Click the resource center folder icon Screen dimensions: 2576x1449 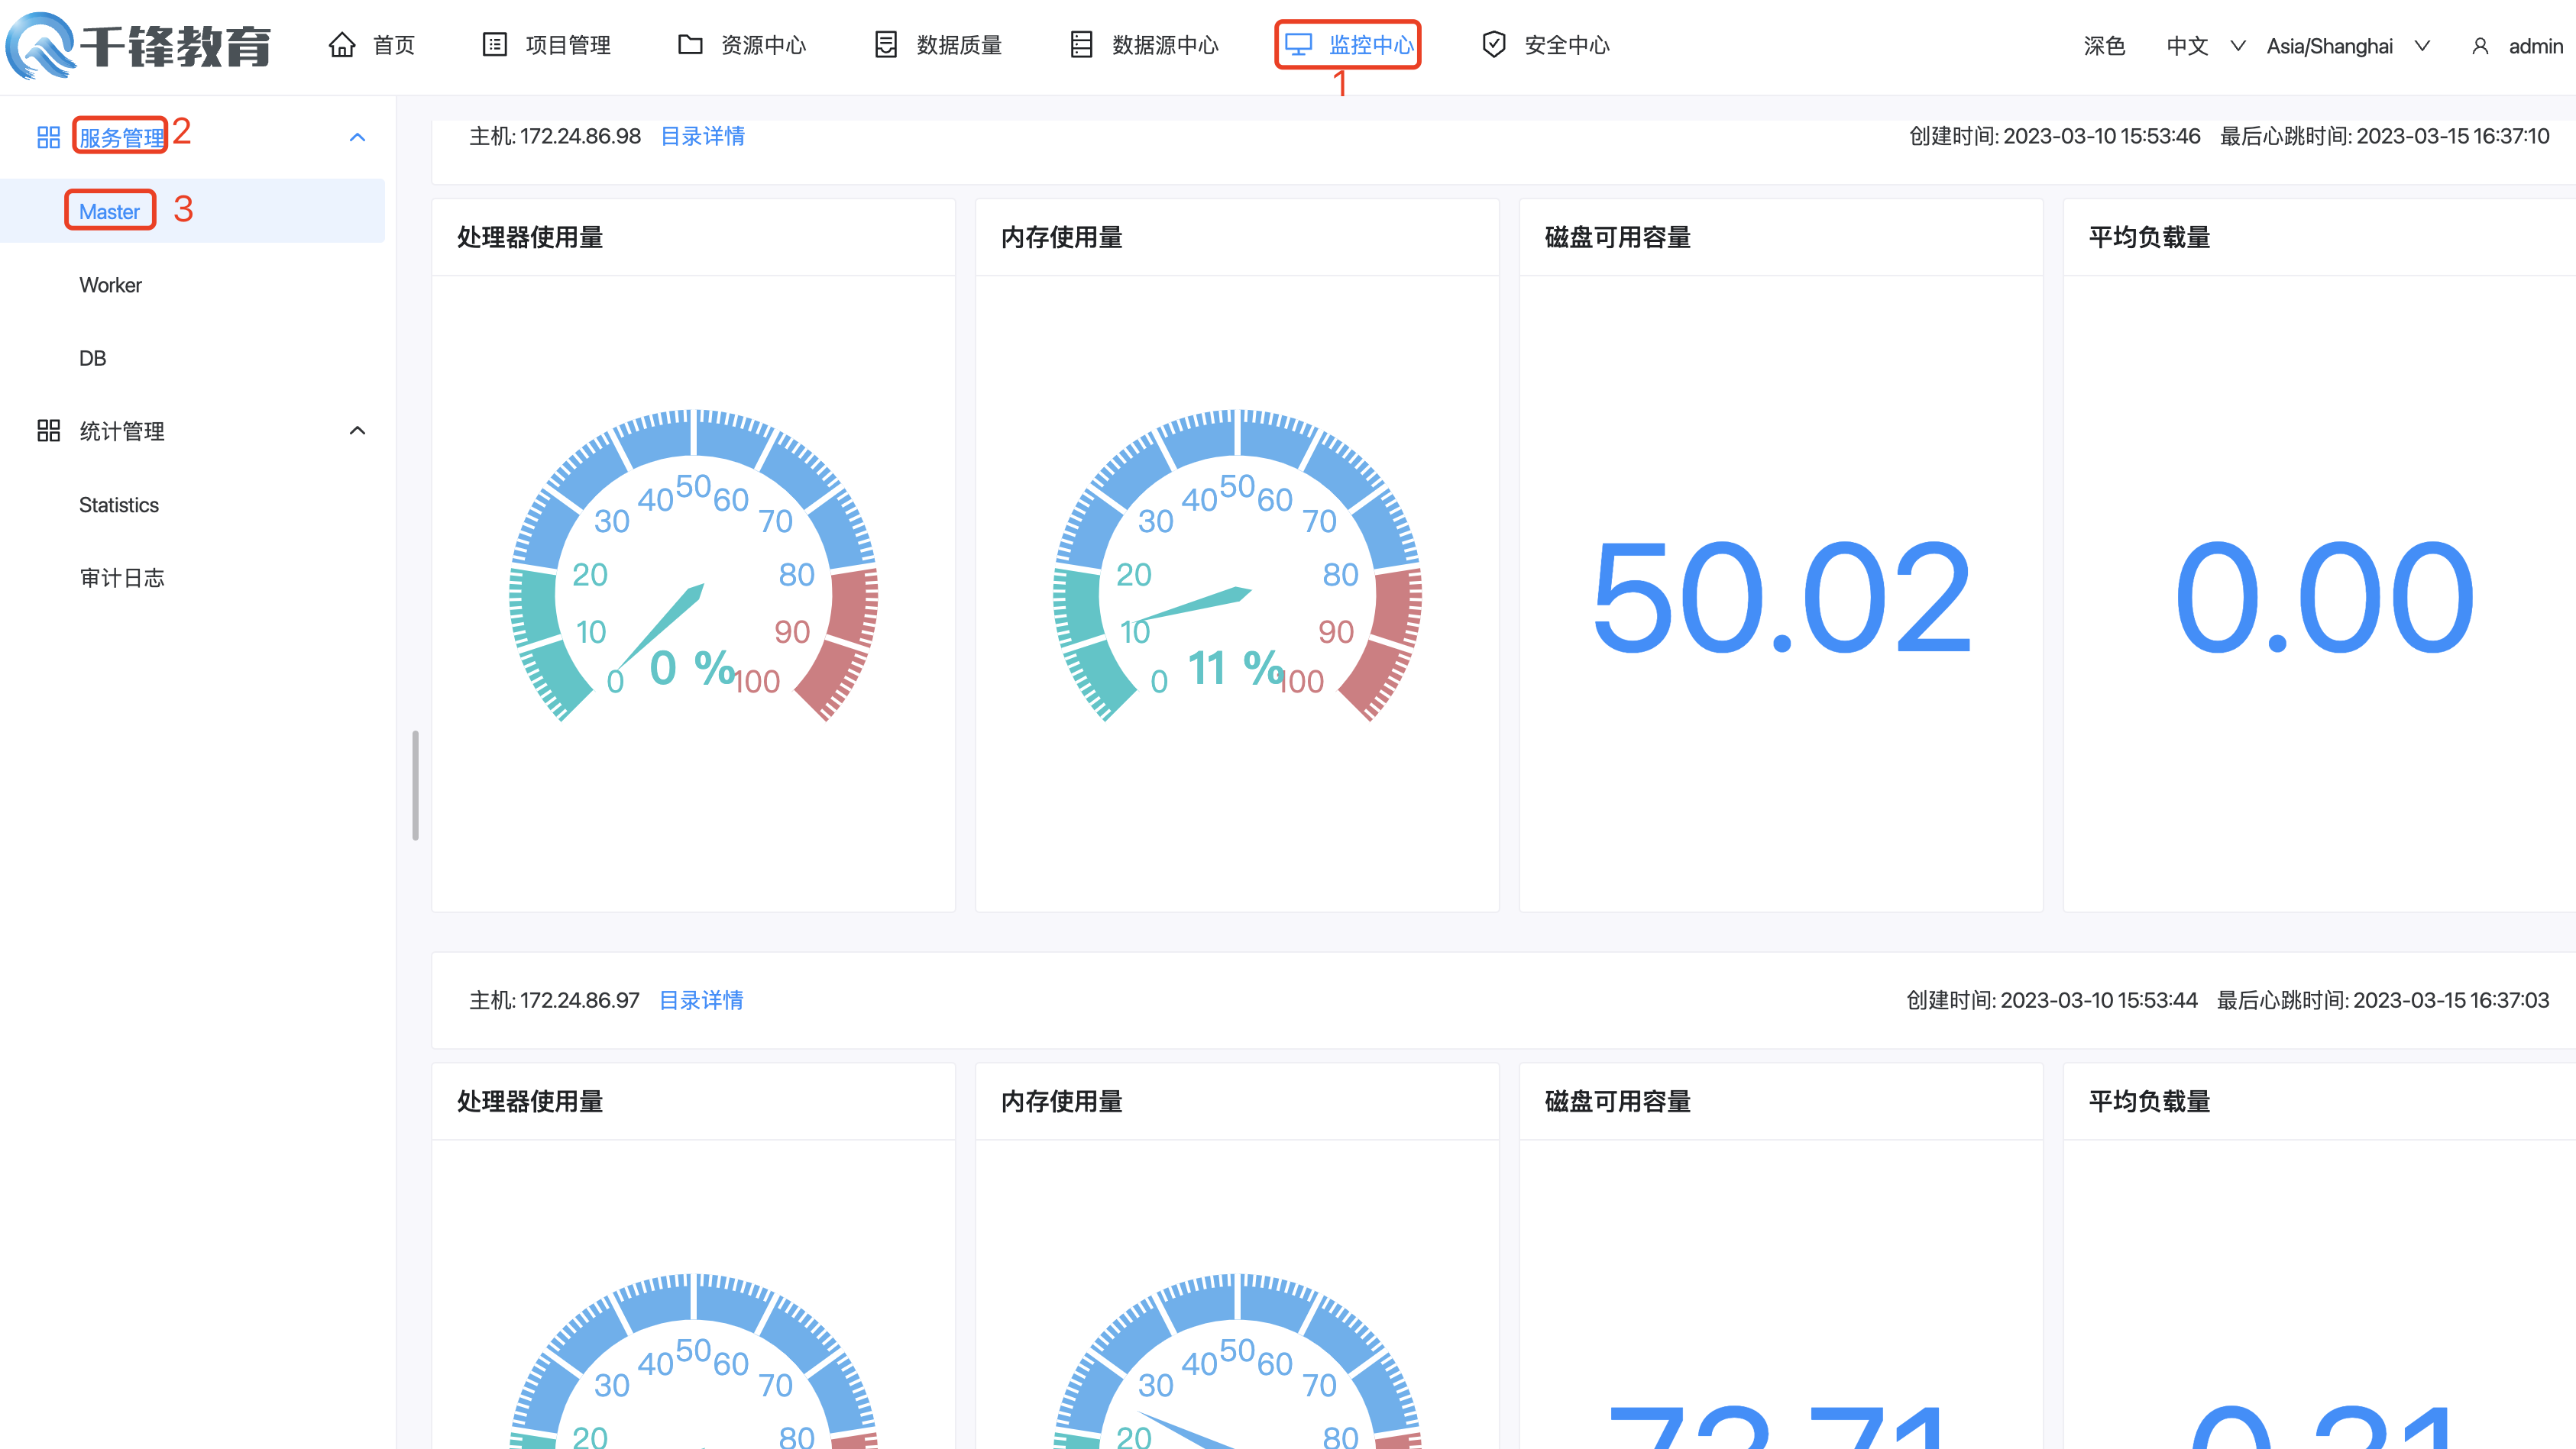click(689, 45)
